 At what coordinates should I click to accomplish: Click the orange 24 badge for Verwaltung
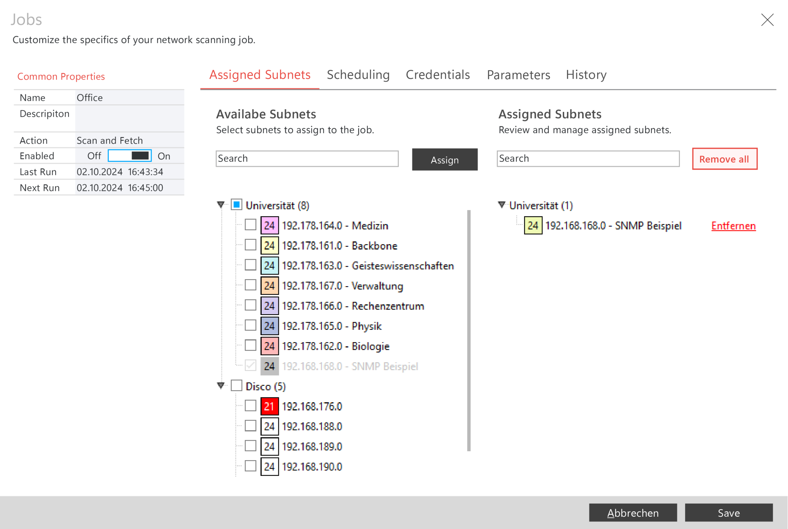[x=270, y=286]
